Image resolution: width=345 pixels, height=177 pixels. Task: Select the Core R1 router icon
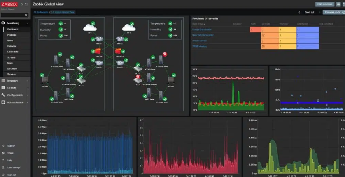[99, 63]
